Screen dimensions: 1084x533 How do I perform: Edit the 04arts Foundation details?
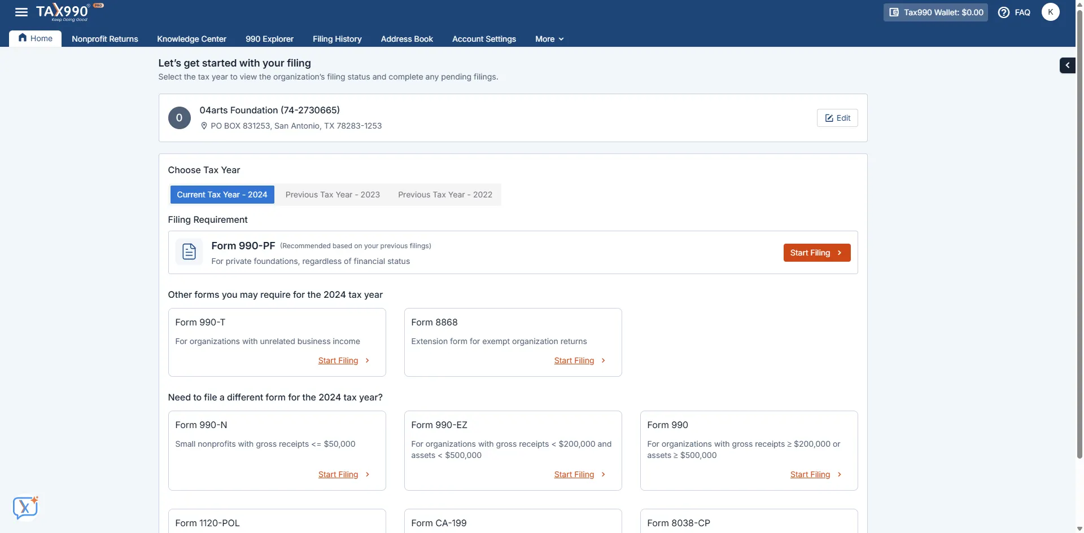[x=837, y=118]
